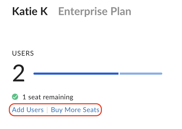Image resolution: width=182 pixels, height=129 pixels.
Task: Click the light blue remaining-seats bar segment
Action: 141,74
